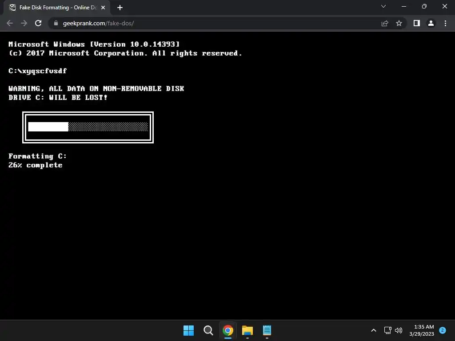Open File Explorer from the taskbar
This screenshot has width=455, height=341.
[x=247, y=330]
